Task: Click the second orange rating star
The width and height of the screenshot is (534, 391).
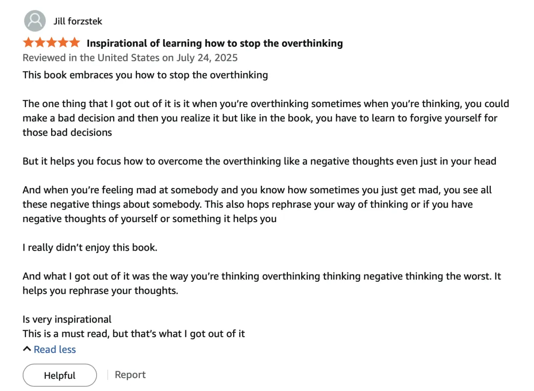Action: point(40,43)
